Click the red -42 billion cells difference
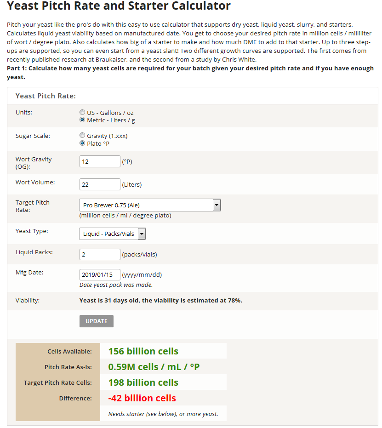The width and height of the screenshot is (382, 428). point(142,398)
